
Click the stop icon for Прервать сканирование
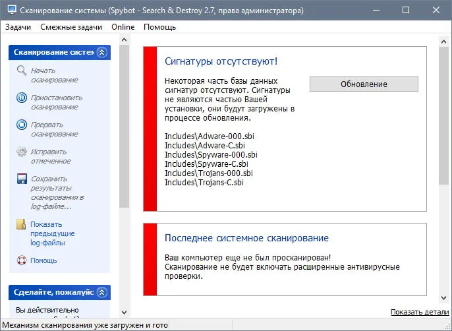[22, 125]
